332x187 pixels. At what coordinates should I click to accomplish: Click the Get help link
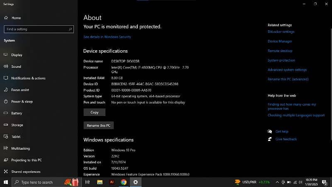[281, 131]
